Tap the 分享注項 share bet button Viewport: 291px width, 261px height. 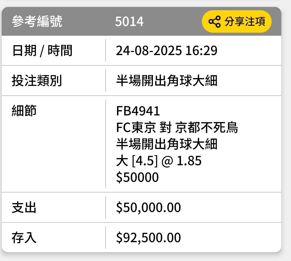click(237, 22)
